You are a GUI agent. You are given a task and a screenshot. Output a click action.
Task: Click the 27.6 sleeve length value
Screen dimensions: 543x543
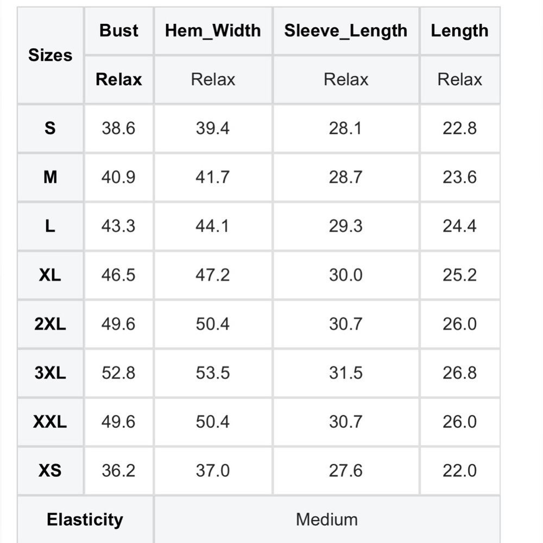[x=345, y=470]
